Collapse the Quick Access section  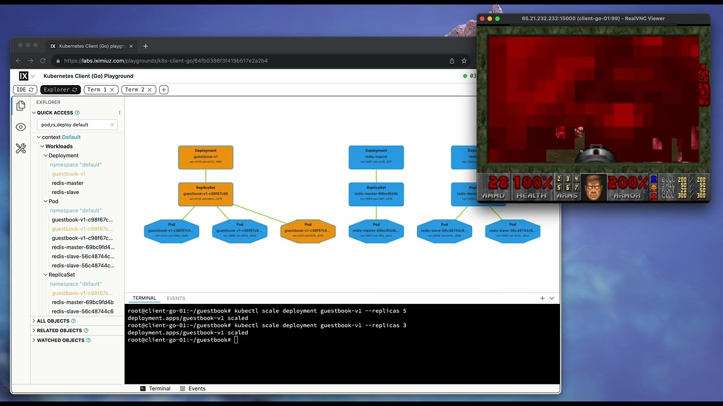(x=34, y=113)
